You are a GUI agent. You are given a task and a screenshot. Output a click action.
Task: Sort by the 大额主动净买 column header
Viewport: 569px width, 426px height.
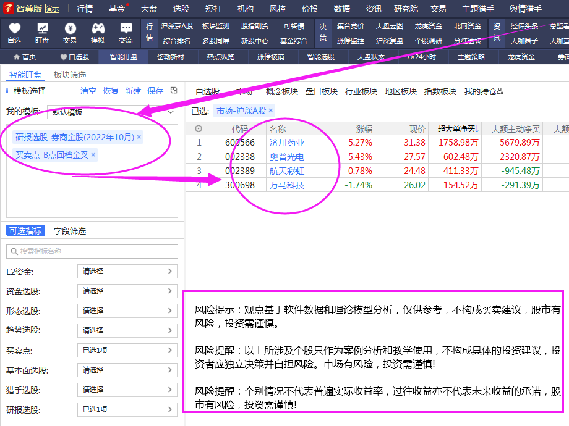(x=515, y=129)
